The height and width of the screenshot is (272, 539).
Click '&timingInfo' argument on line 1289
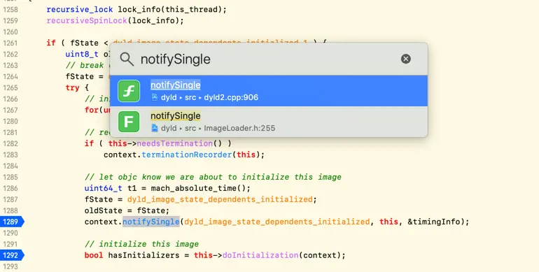coord(433,222)
